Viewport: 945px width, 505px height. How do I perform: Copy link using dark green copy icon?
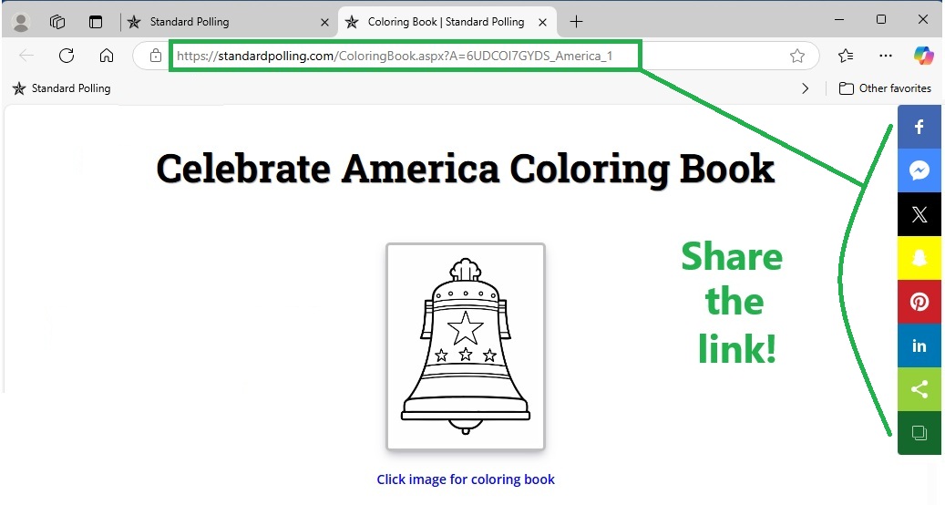click(x=919, y=433)
